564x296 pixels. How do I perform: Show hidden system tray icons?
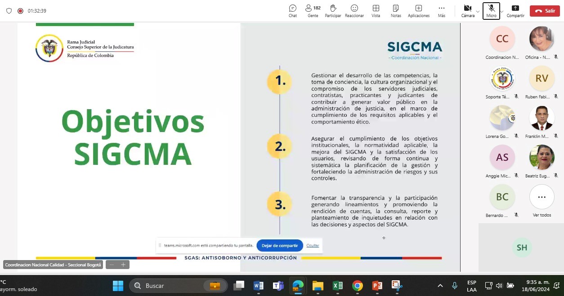pos(440,286)
